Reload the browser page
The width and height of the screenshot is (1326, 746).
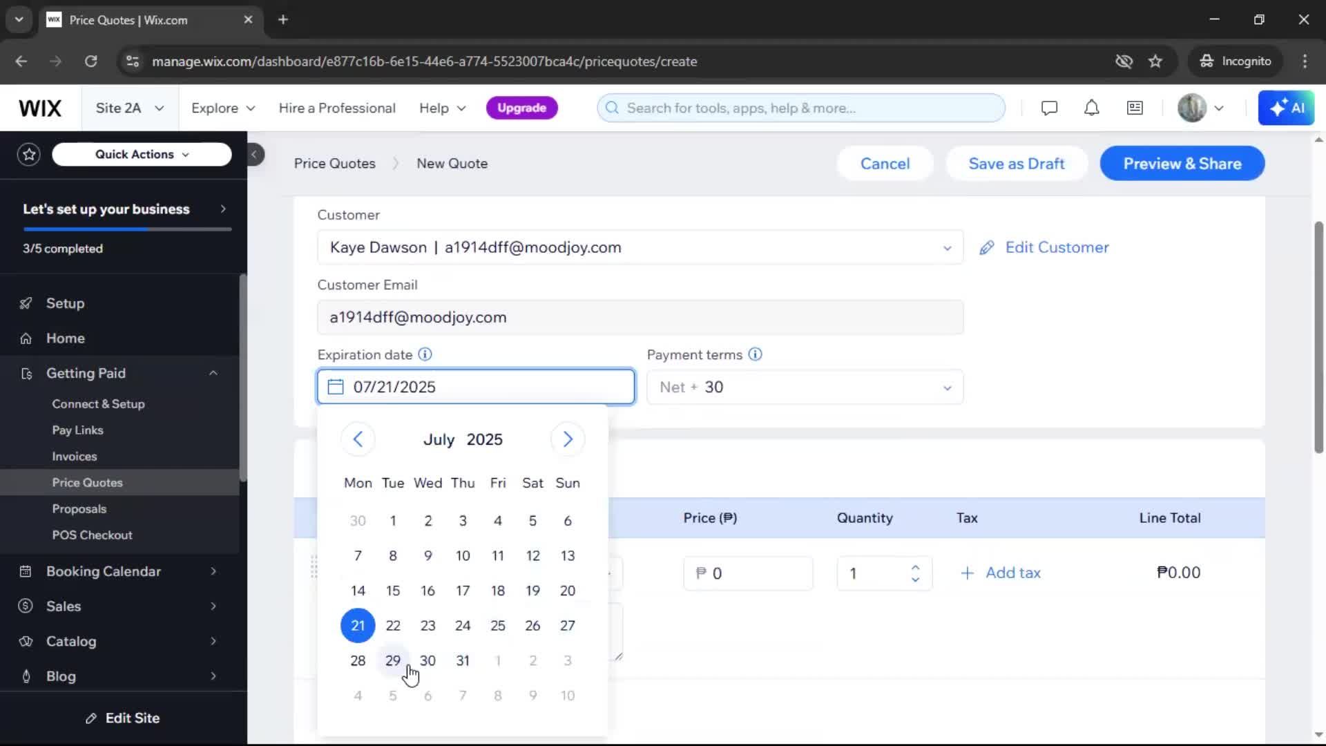click(x=90, y=61)
